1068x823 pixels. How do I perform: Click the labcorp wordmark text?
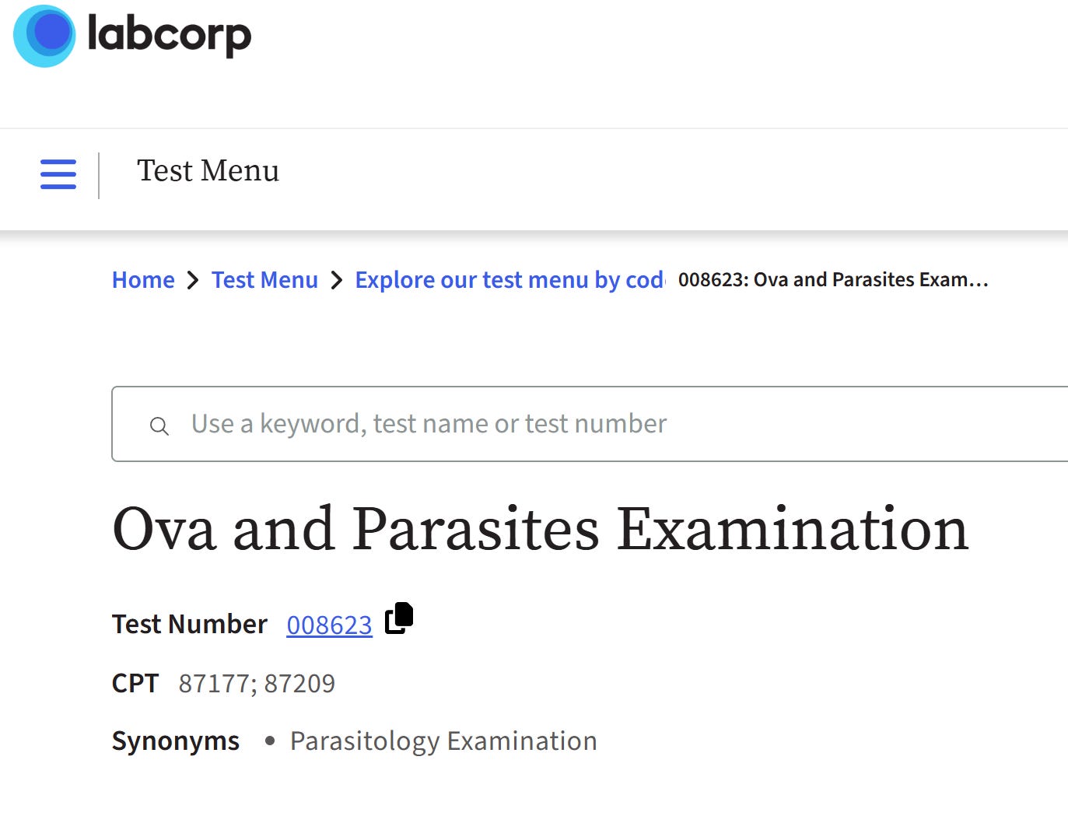[x=170, y=35]
